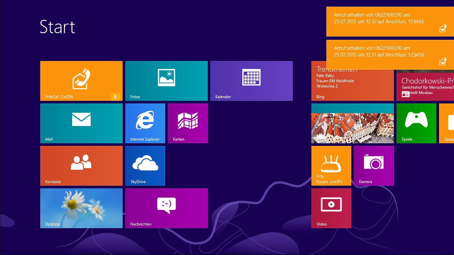Click the Start heading text
This screenshot has width=454, height=255.
pyautogui.click(x=57, y=27)
